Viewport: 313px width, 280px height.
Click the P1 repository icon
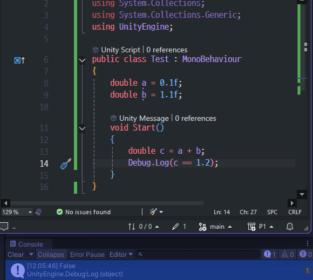pos(251,227)
